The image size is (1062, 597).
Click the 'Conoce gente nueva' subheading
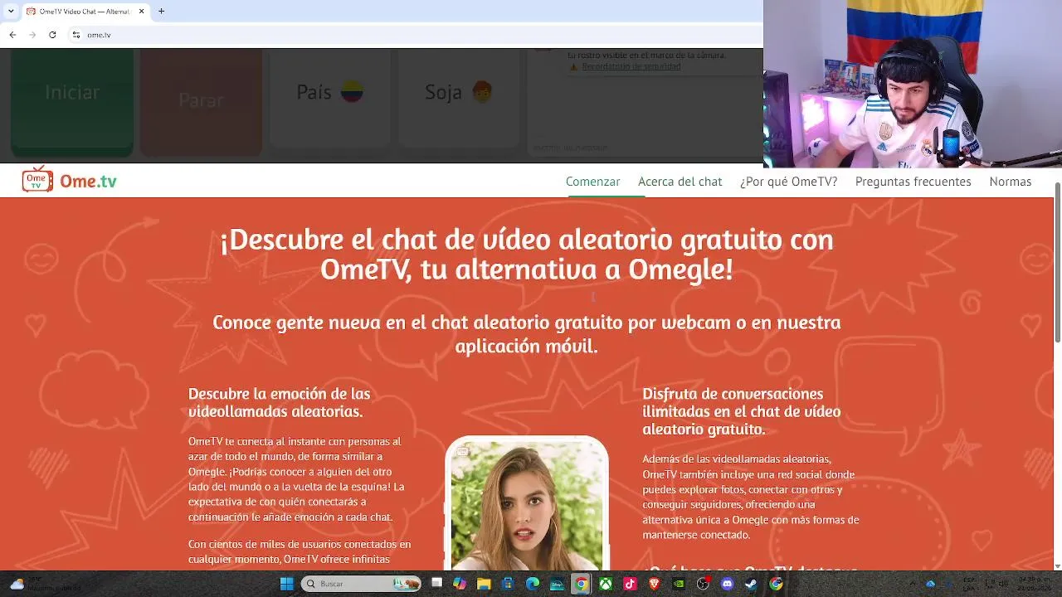point(527,334)
